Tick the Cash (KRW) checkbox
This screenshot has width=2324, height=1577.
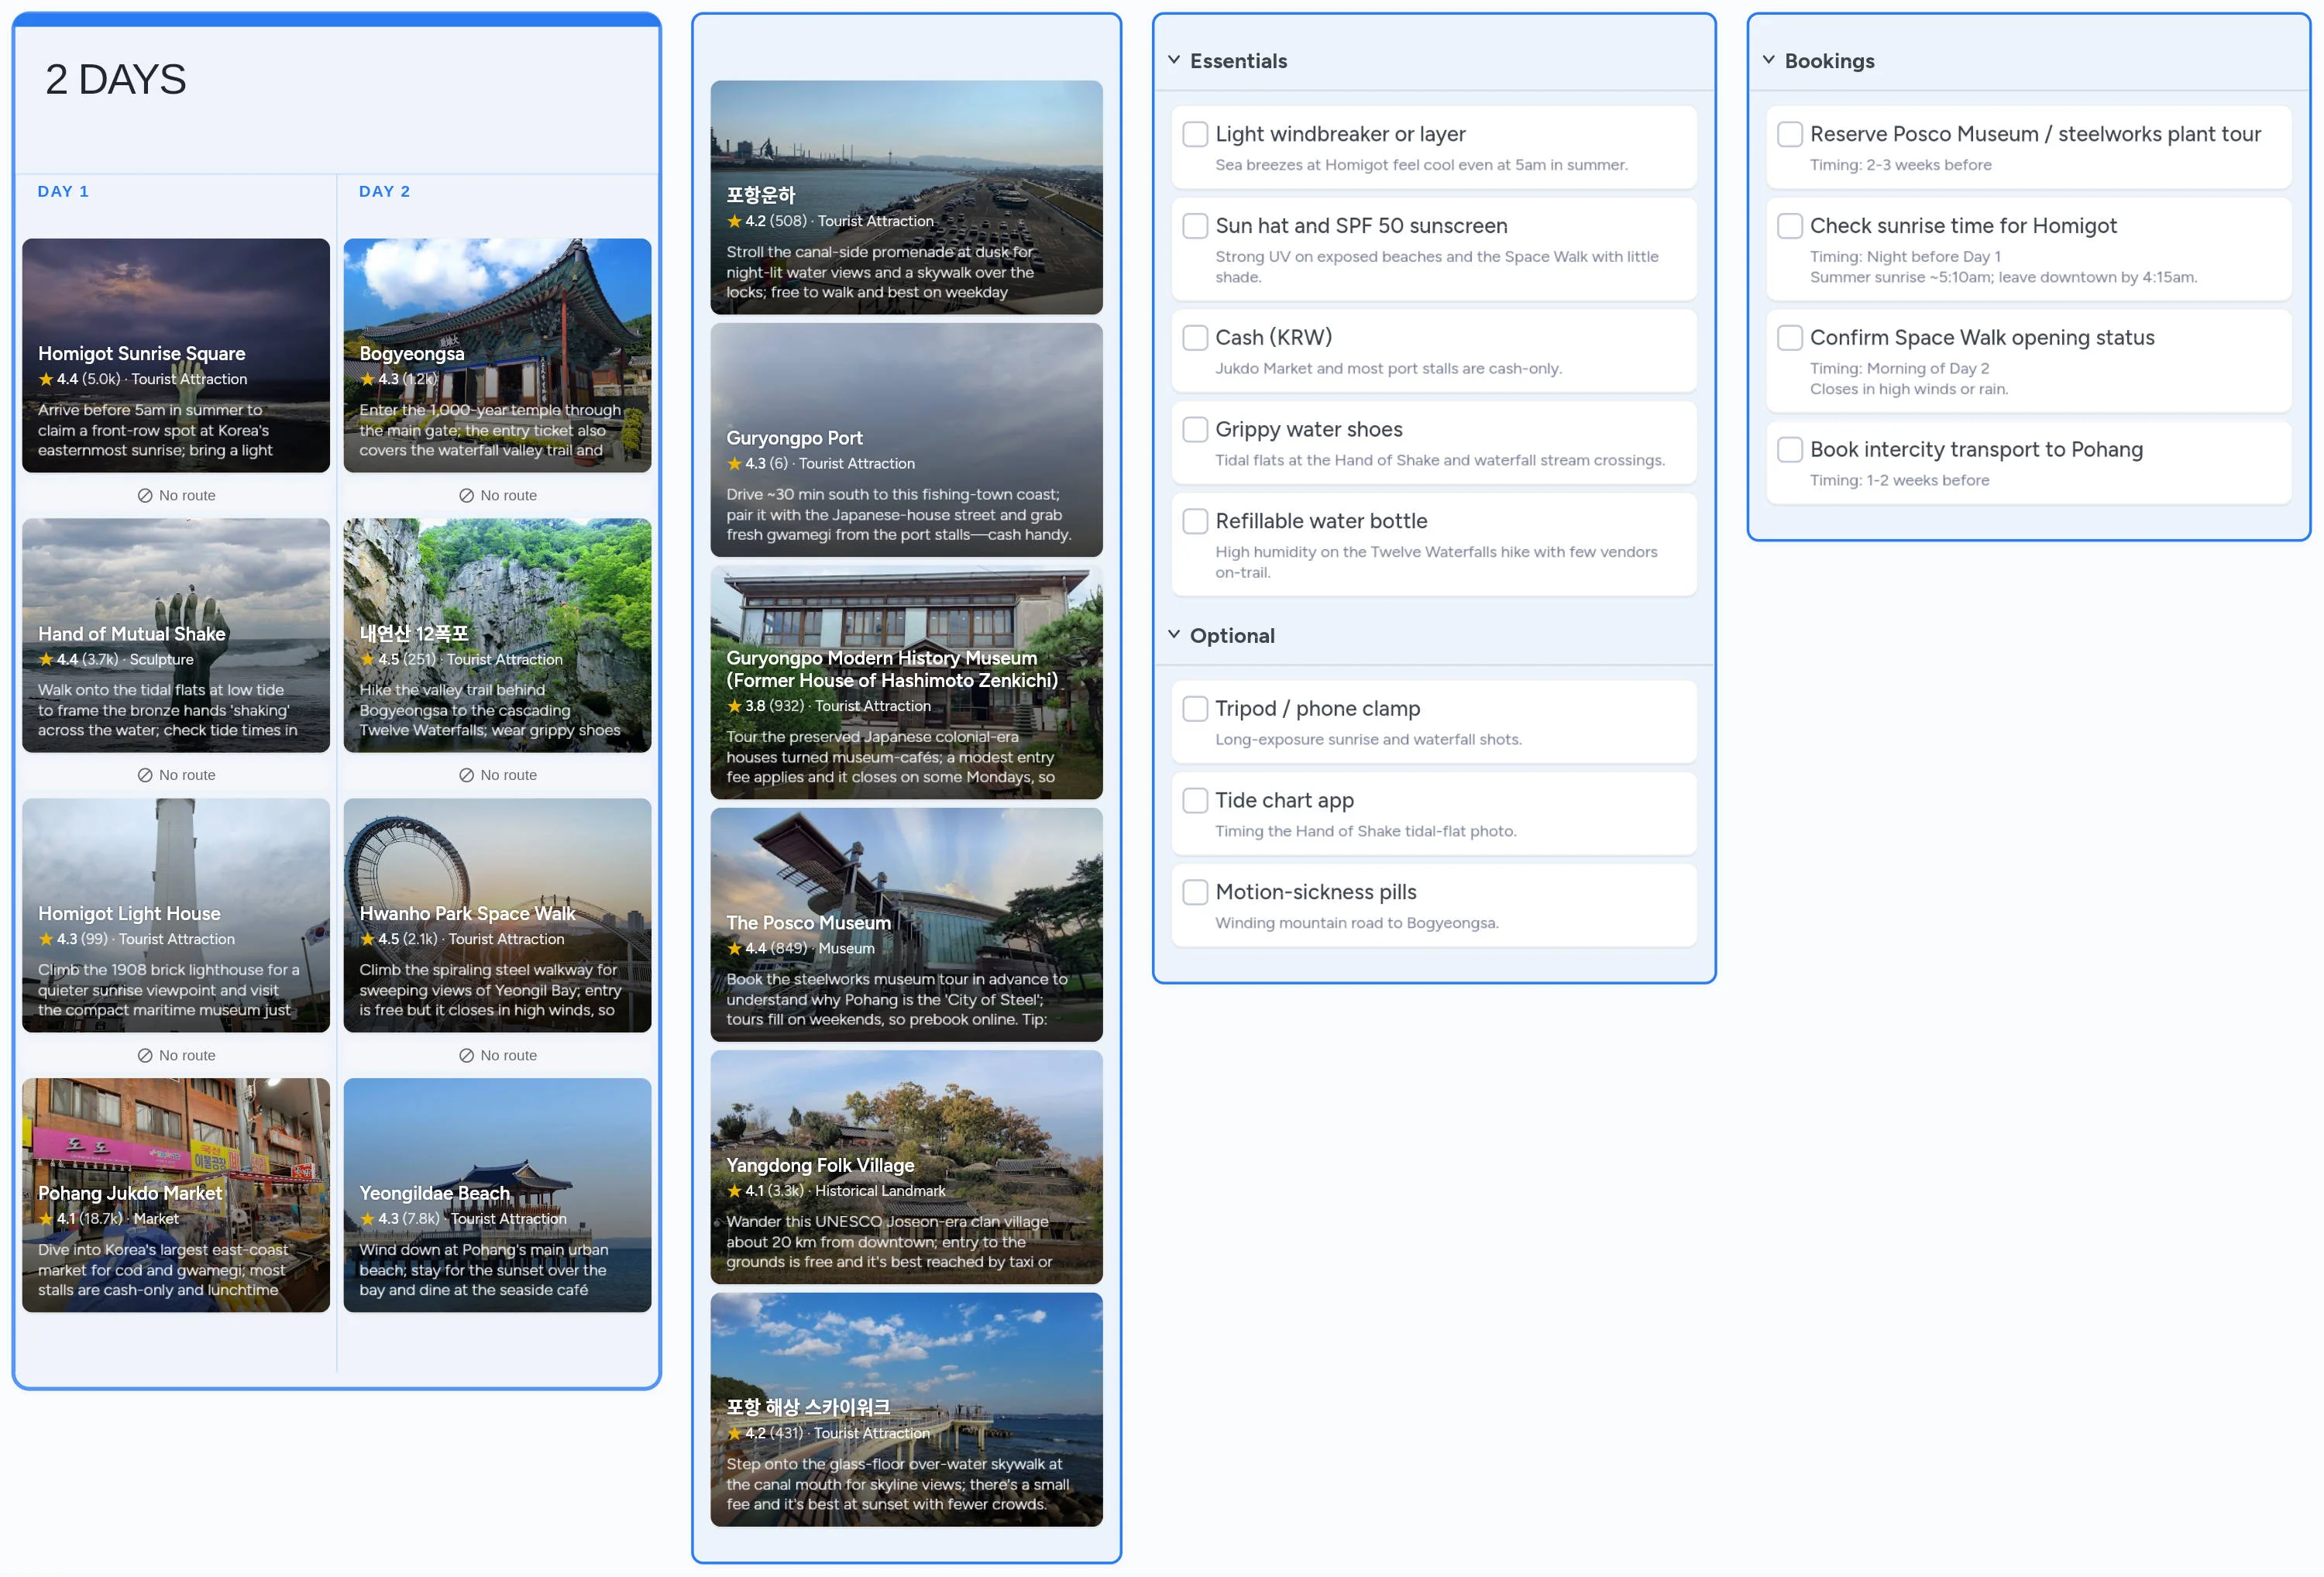(x=1195, y=337)
